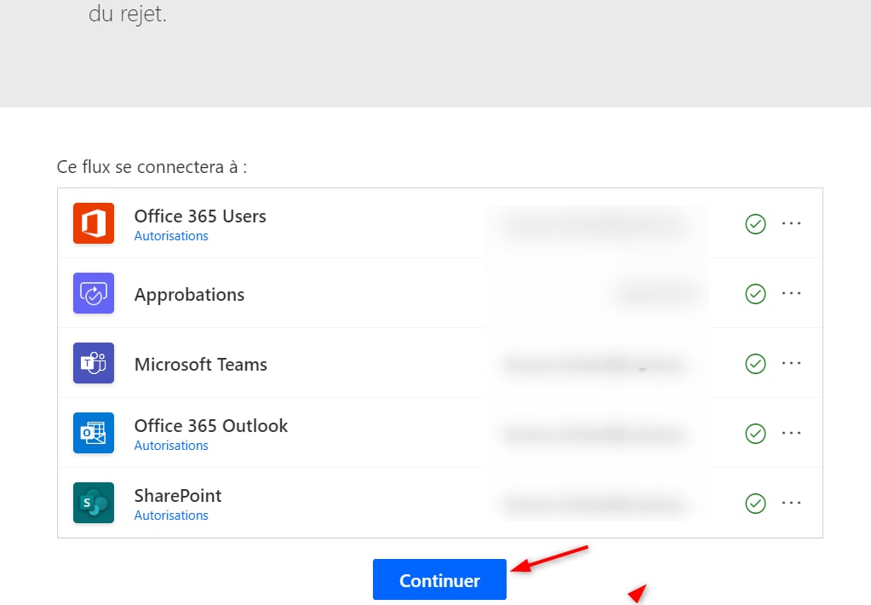Select the Office 365 Outlook title text
Screen dimensions: 871x605
(211, 425)
